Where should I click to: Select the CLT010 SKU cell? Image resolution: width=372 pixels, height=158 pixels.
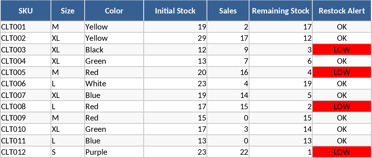tap(26, 129)
